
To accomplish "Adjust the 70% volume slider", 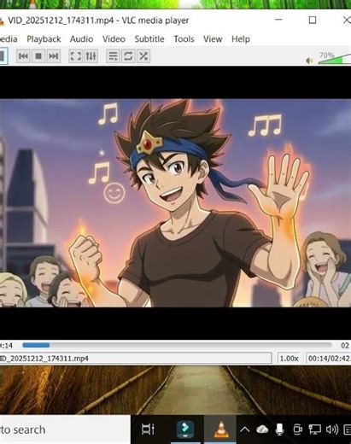I will point(335,59).
